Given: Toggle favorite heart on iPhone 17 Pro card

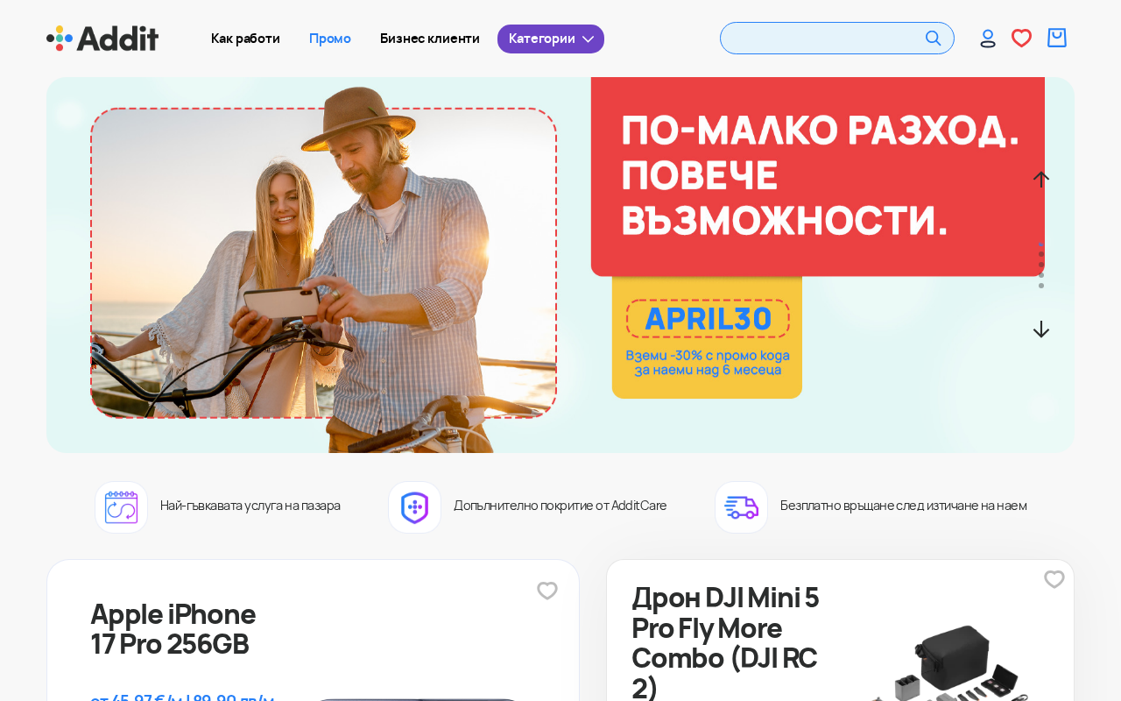Looking at the screenshot, I should coord(547,591).
